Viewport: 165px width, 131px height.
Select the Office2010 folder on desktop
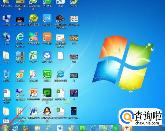point(20,114)
